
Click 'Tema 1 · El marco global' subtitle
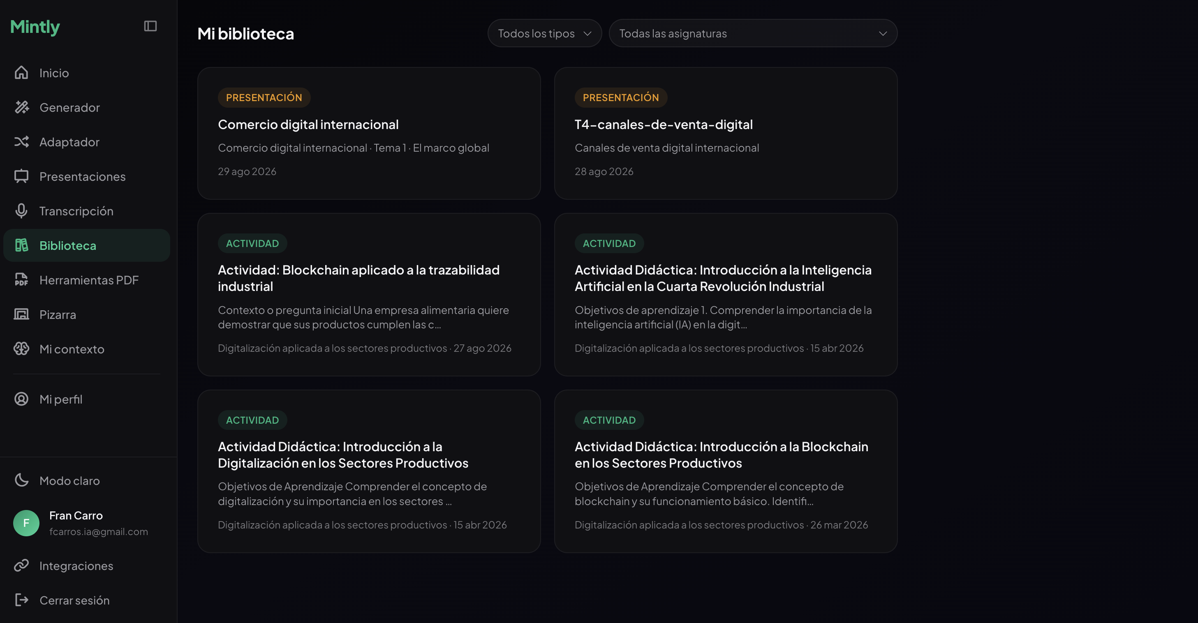(x=432, y=148)
